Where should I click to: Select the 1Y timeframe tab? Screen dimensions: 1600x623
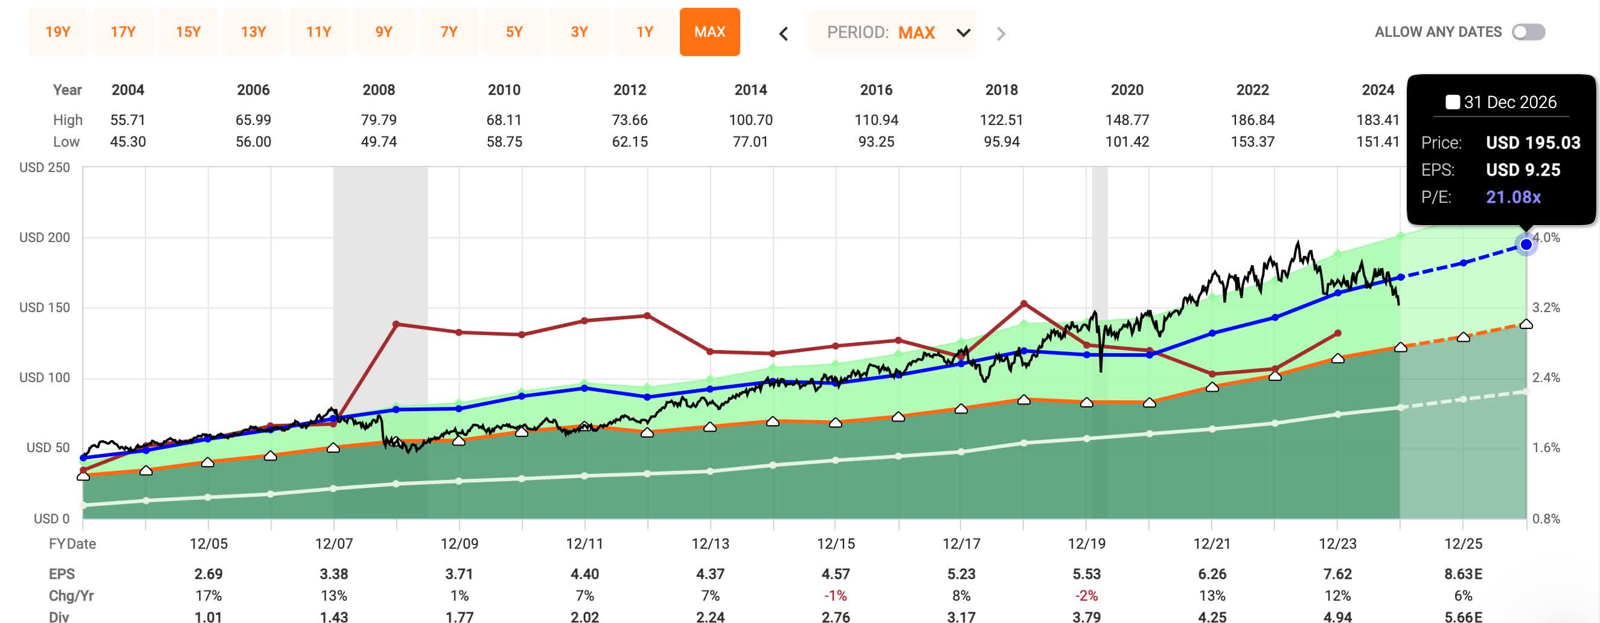pos(644,33)
